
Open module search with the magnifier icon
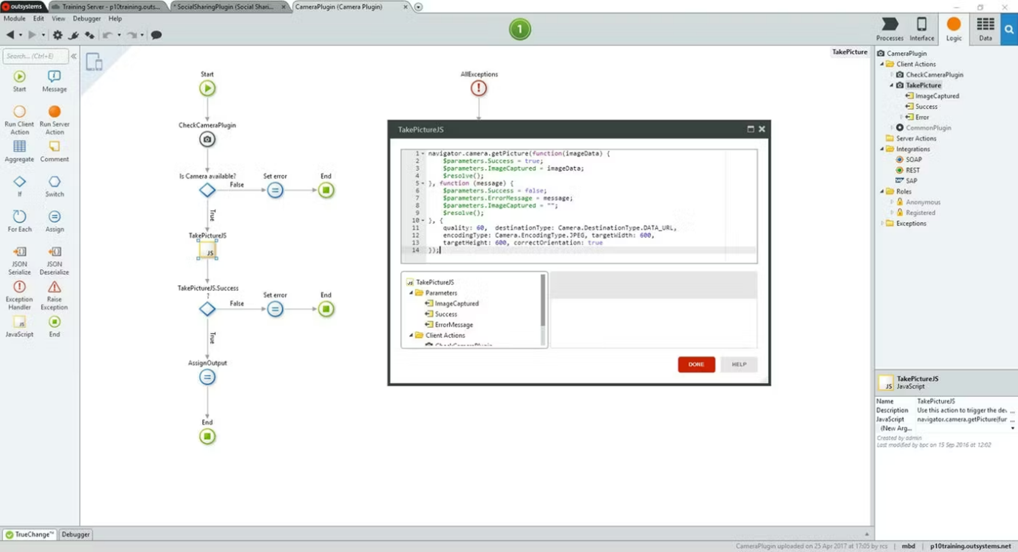point(1009,29)
